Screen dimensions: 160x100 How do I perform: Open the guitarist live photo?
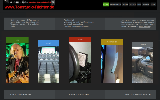17,63
